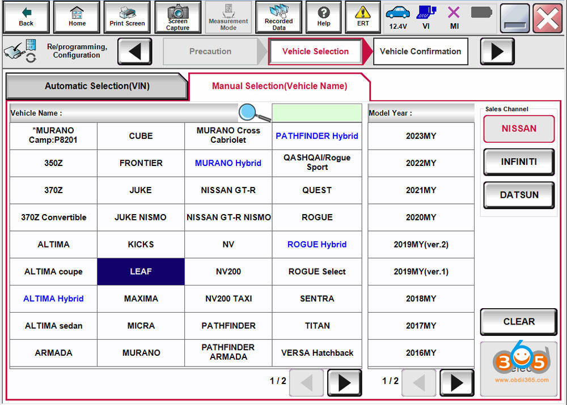Image resolution: width=567 pixels, height=405 pixels.
Task: Select QASHQAI/Rogue Sport vehicle
Action: (x=317, y=163)
